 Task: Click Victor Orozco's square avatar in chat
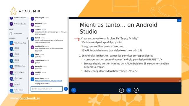pos(32,79)
